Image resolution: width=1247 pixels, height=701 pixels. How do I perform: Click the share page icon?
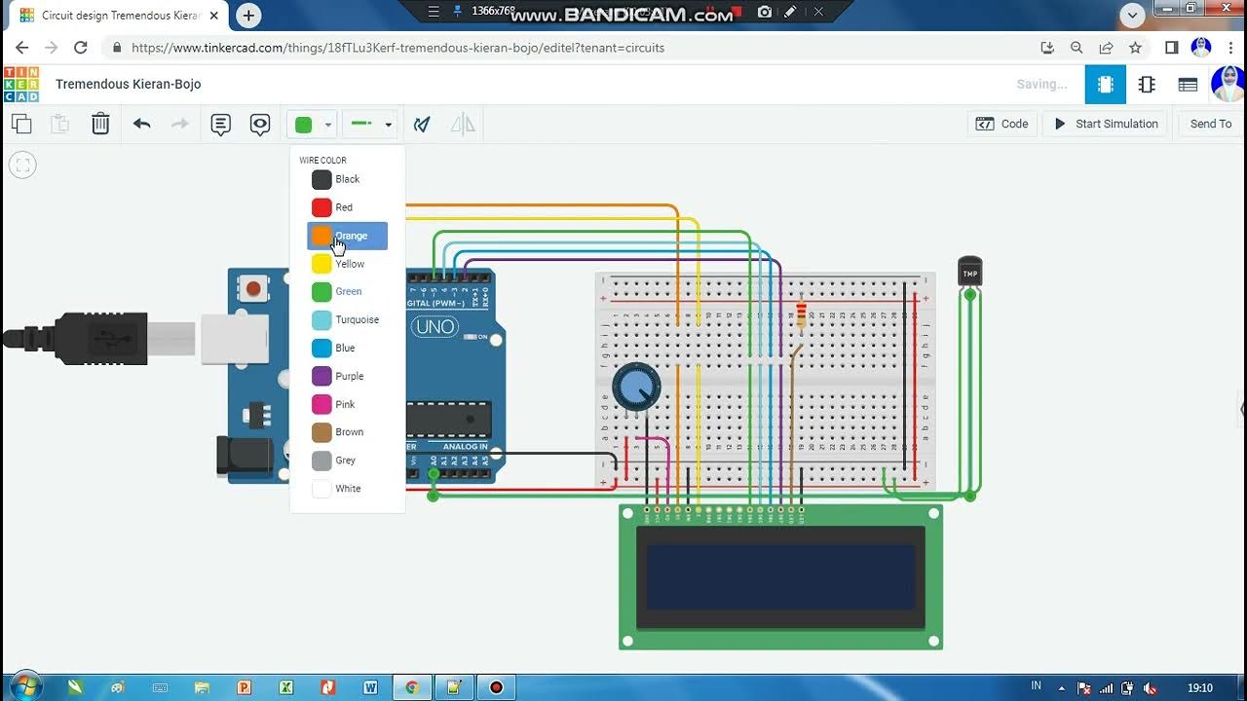click(x=1106, y=48)
